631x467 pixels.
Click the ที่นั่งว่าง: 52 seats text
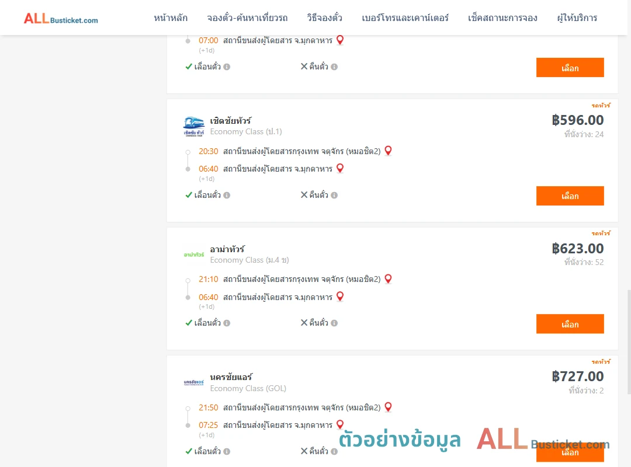[584, 262]
